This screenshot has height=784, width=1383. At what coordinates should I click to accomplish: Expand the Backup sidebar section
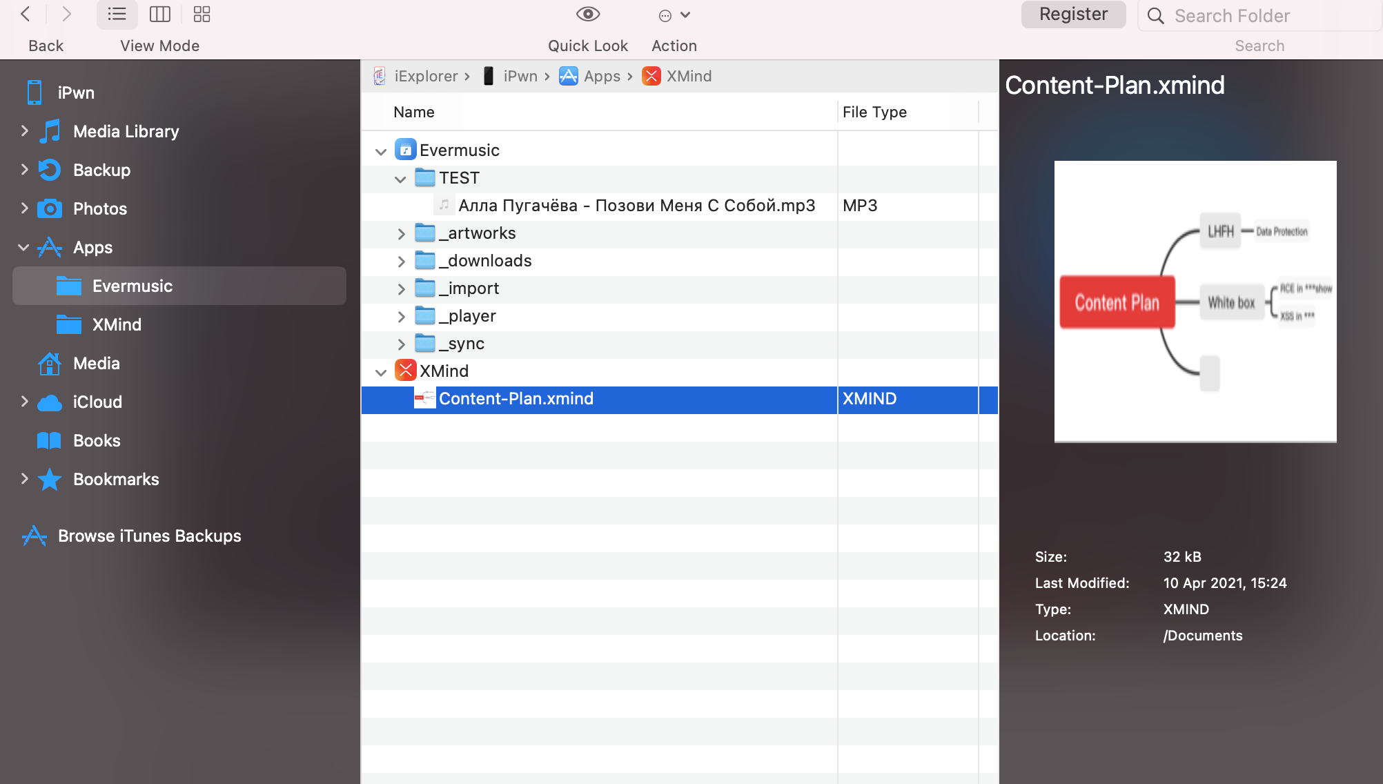click(x=25, y=169)
